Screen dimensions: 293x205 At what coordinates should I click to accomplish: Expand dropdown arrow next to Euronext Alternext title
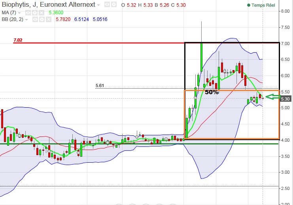[x=98, y=5]
